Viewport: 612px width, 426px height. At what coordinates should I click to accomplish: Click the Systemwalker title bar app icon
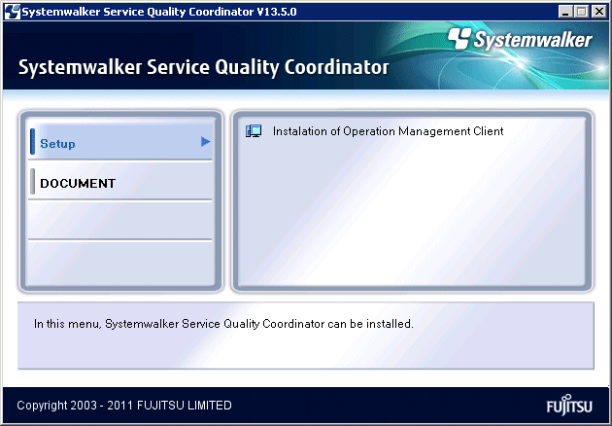[12, 12]
